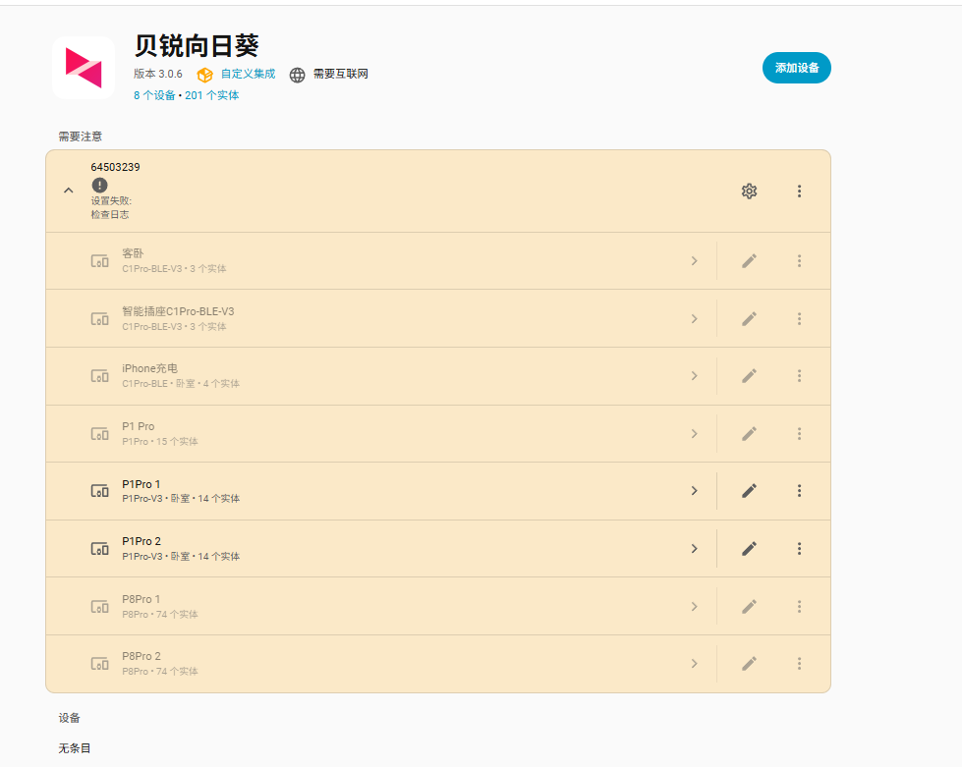Edit the 智能插座C1Pro-BLE-V3 device
The image size is (962, 767).
click(749, 319)
